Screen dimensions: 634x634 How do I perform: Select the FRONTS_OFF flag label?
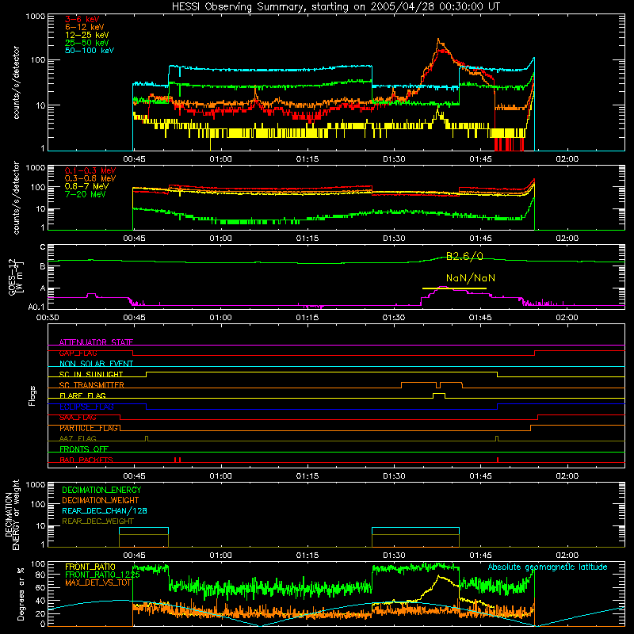84,449
